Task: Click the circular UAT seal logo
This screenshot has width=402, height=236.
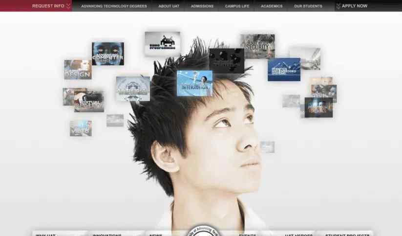Action: pyautogui.click(x=203, y=230)
